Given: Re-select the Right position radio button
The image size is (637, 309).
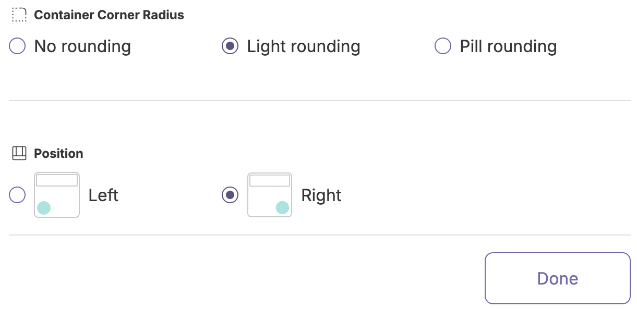Looking at the screenshot, I should [230, 195].
